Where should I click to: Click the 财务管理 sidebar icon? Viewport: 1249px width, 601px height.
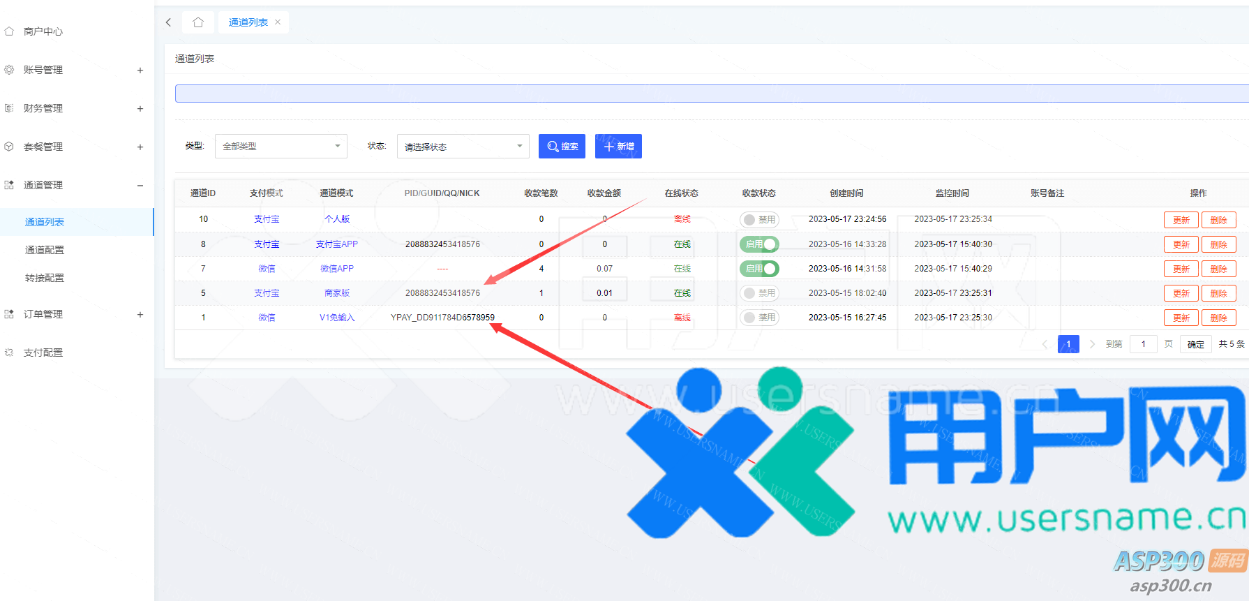click(9, 108)
